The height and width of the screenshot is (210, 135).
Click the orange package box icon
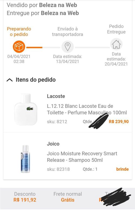[x=19, y=47]
